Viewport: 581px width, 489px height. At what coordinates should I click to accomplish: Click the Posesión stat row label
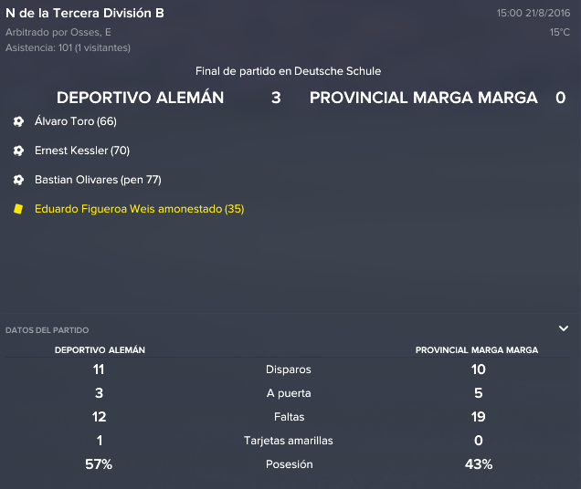pyautogui.click(x=289, y=464)
